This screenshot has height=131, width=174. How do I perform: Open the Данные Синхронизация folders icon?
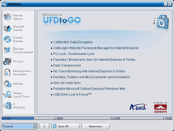pos(7,50)
